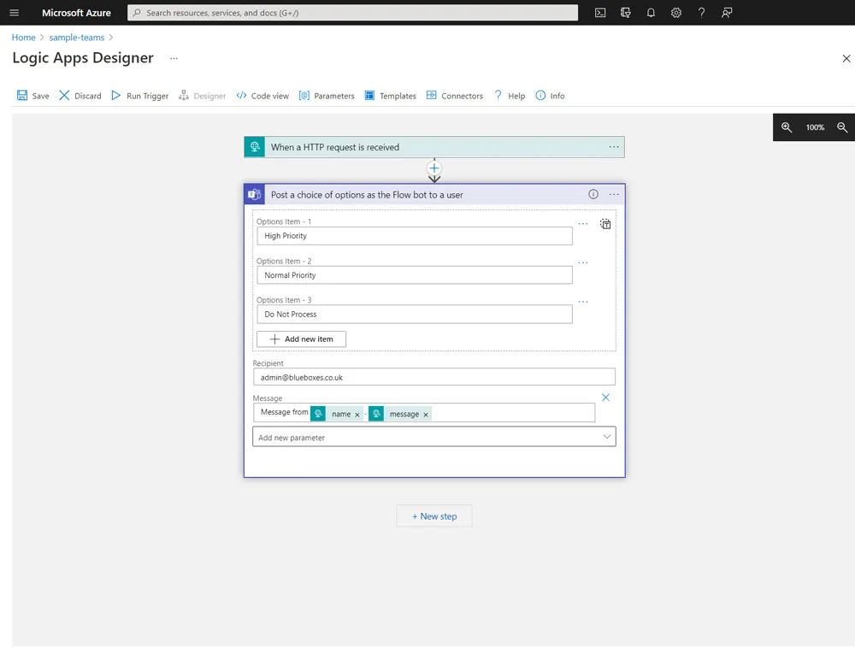
Task: Switch Options to input entire array
Action: point(605,223)
